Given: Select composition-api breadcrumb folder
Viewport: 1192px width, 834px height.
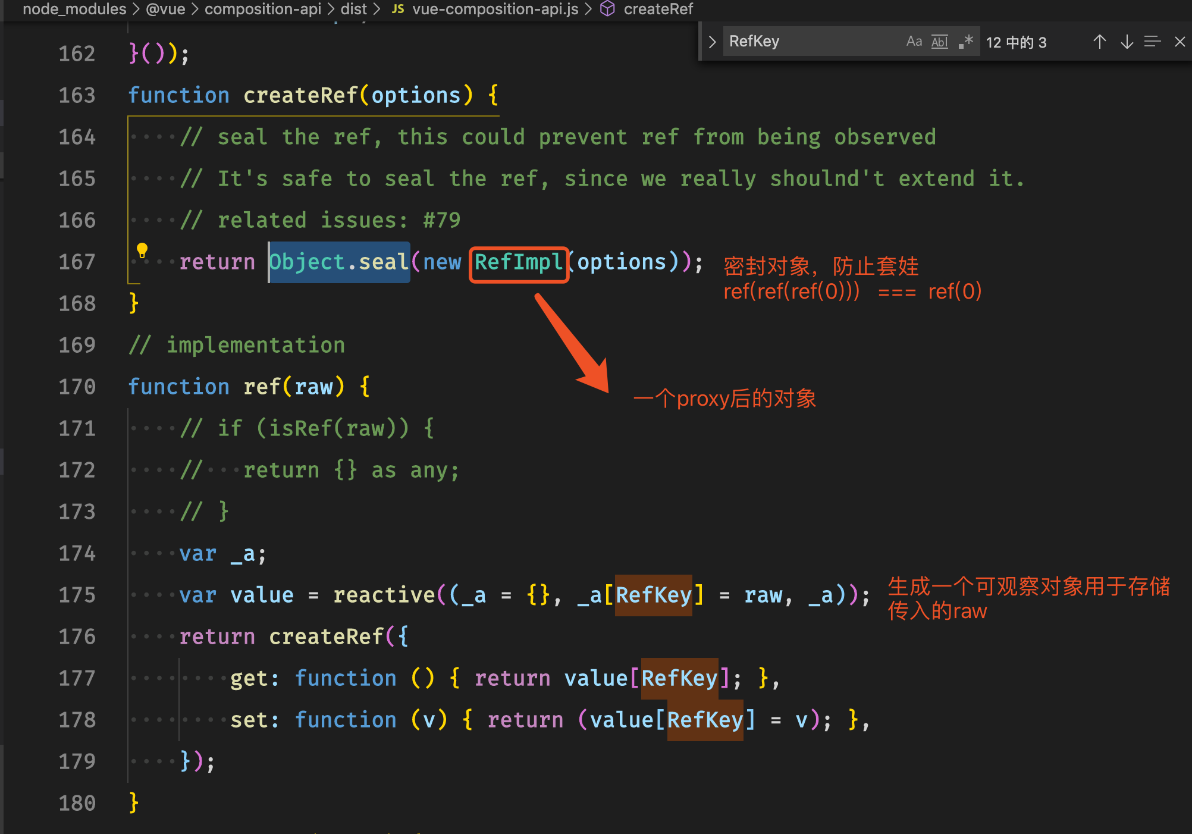Looking at the screenshot, I should pyautogui.click(x=262, y=9).
